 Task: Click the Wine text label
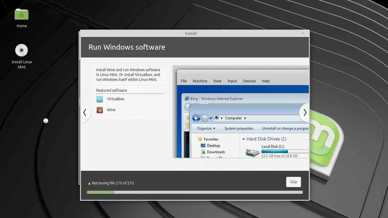point(111,110)
